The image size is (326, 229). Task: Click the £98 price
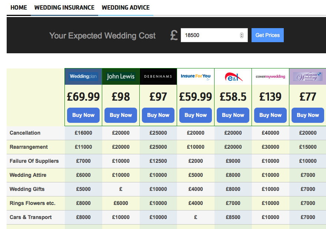(121, 97)
